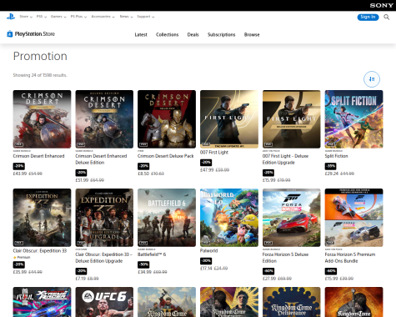The height and width of the screenshot is (317, 396).
Task: Expand the Accessories dropdown menu
Action: (x=103, y=17)
